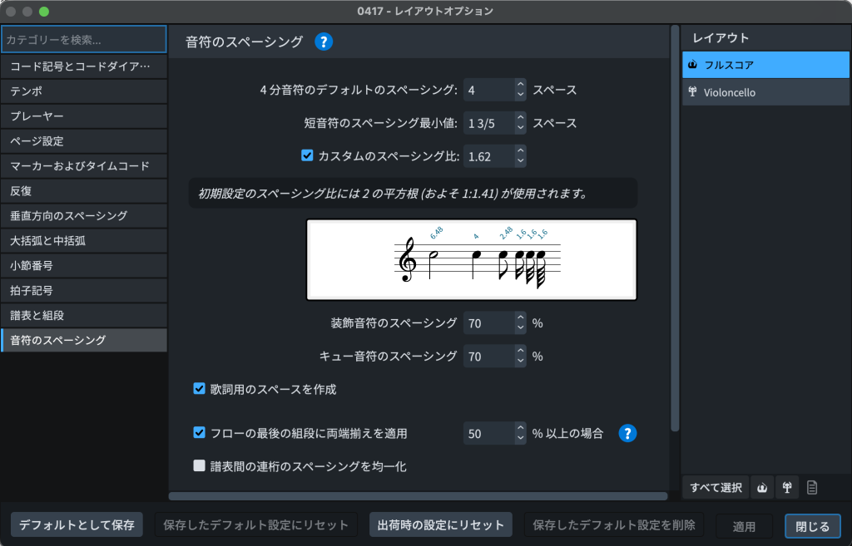Screen dimensions: 852x546
Task: Enable 譜表間の連桁のスペーシングを均一化 checkbox
Action: pos(200,466)
